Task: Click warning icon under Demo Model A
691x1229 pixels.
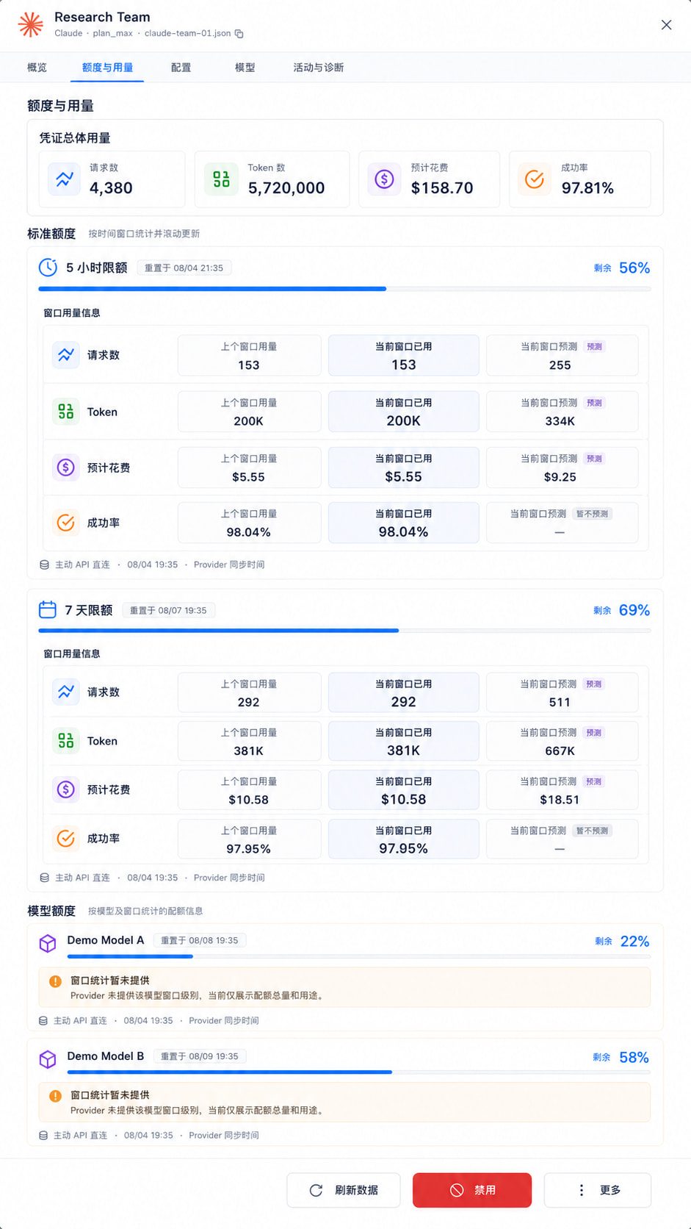Action: [55, 981]
